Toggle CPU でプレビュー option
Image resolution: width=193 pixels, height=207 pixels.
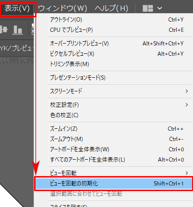120,30
